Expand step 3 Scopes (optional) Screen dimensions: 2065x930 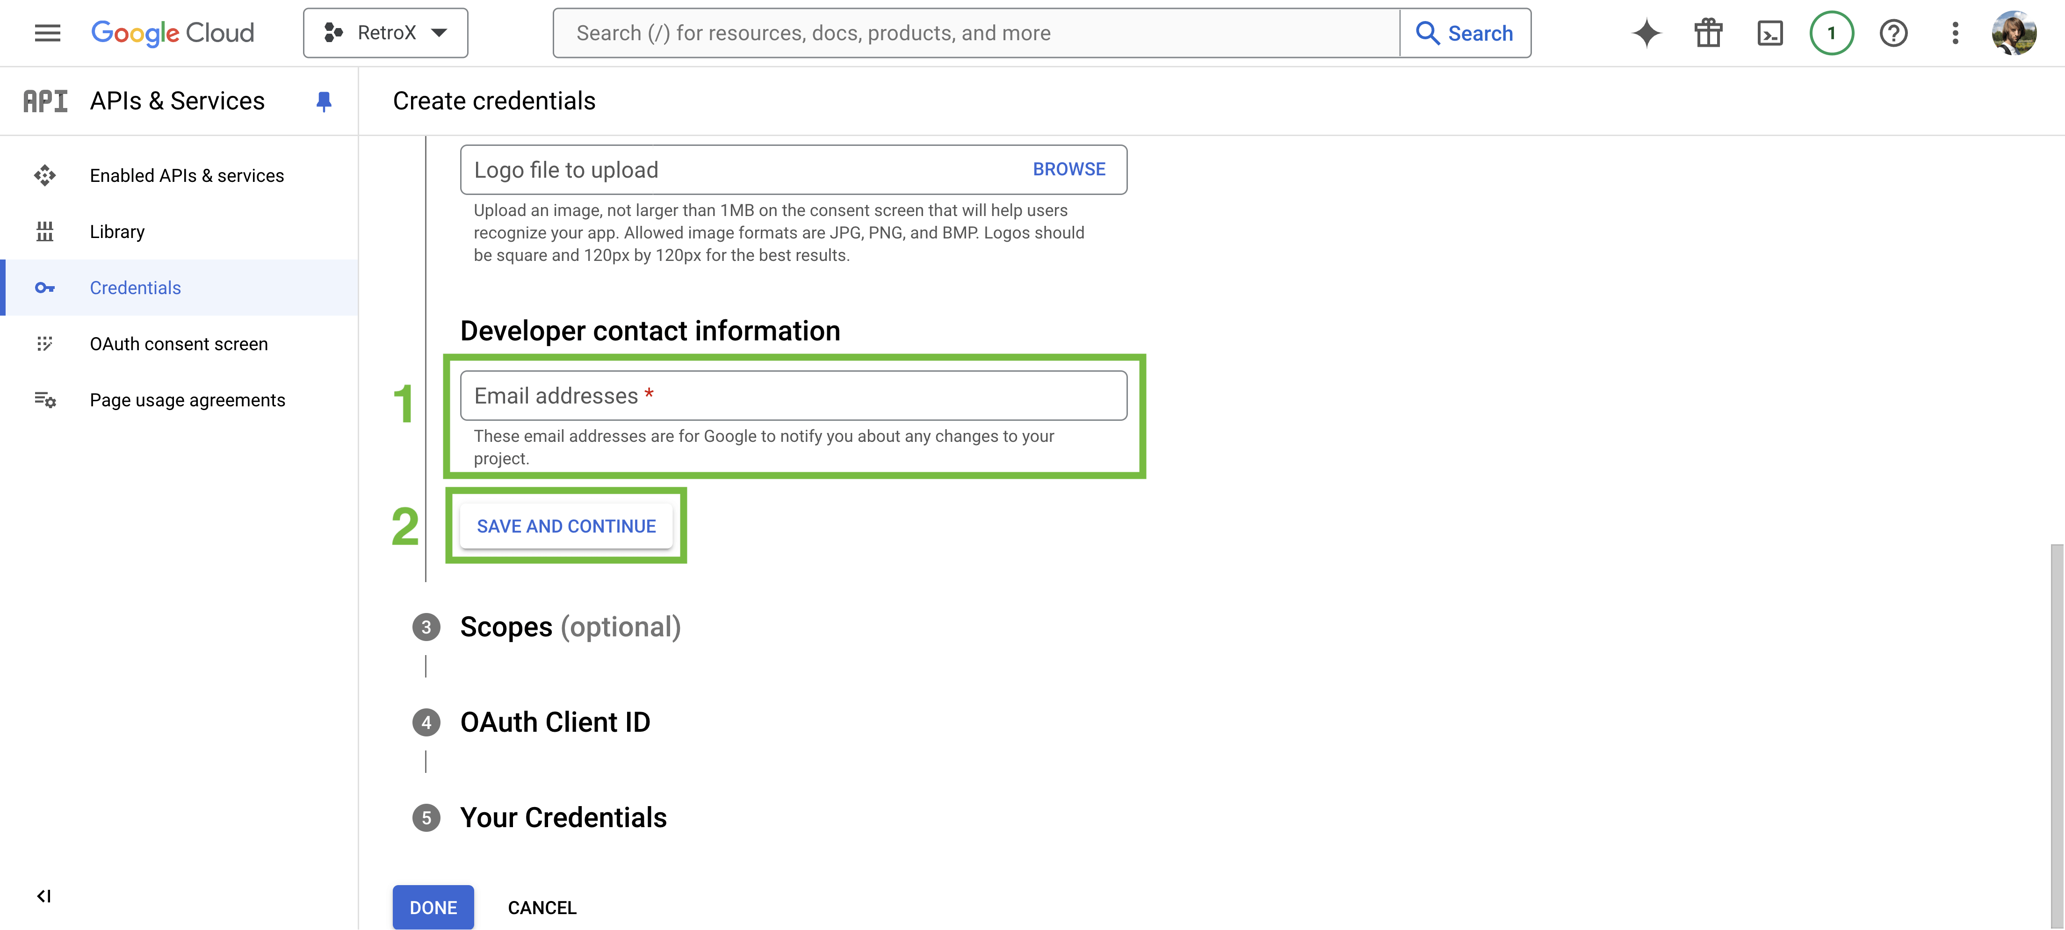click(x=570, y=627)
